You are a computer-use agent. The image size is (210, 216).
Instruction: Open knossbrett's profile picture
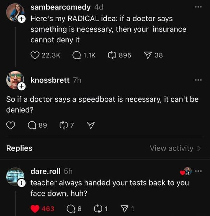[14, 79]
